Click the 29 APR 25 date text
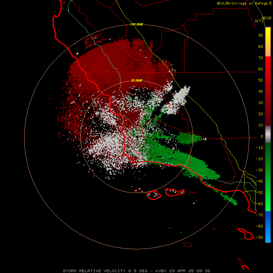Screen dimensions: 273x273 181,271
